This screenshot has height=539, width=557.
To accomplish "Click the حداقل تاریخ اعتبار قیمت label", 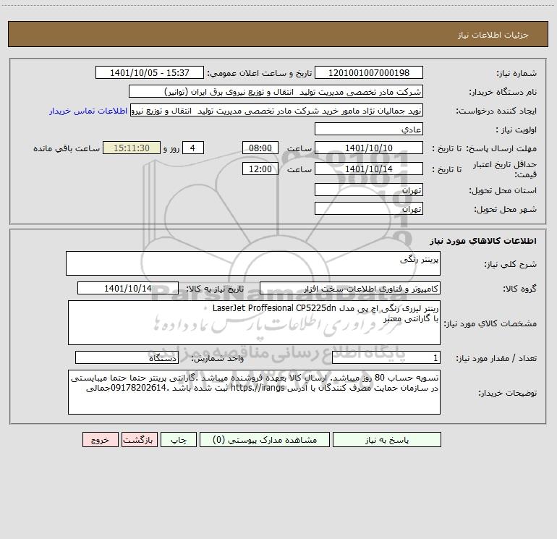I will point(505,169).
